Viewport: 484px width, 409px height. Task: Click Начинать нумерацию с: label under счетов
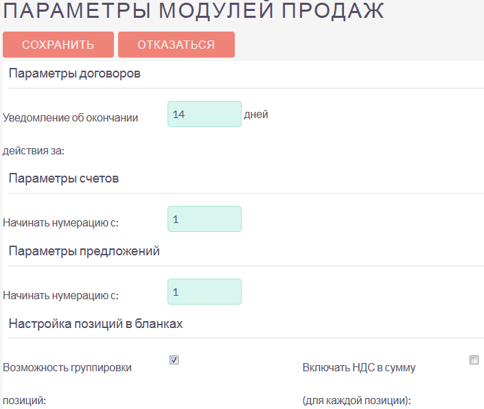pyautogui.click(x=60, y=223)
